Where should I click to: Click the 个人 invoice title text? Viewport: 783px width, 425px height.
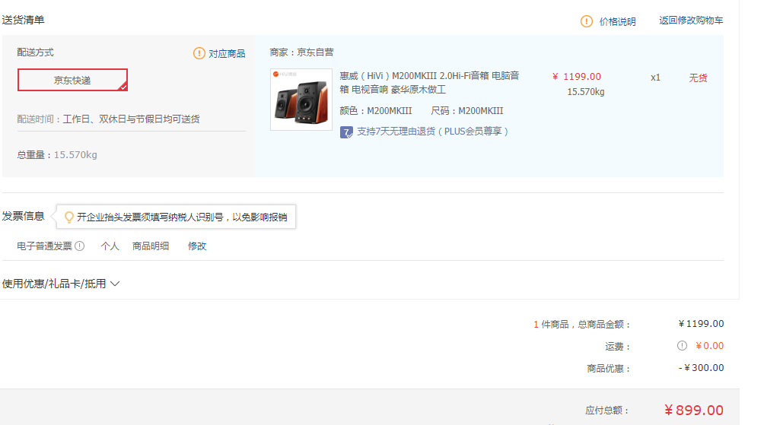[x=110, y=246]
